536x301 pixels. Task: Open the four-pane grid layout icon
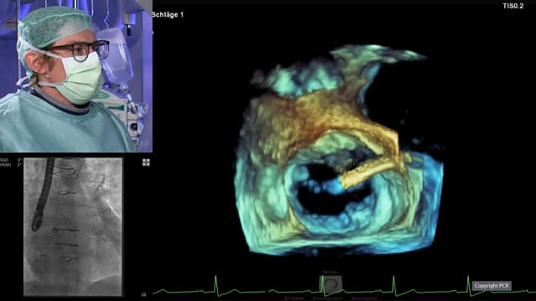tap(146, 162)
